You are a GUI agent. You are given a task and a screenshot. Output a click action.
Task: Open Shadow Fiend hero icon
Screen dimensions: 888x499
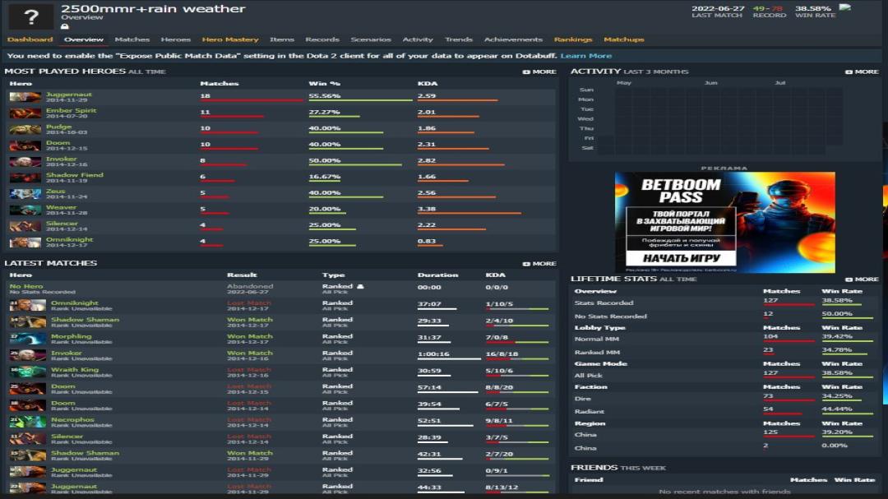25,178
